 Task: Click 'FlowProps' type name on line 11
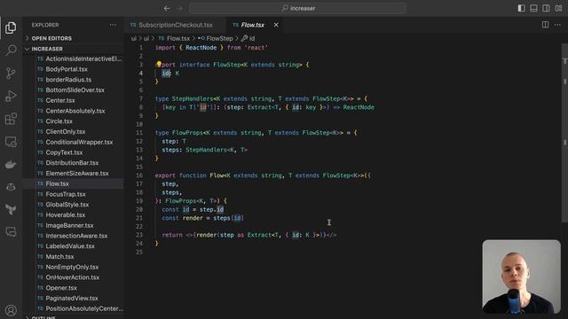tap(187, 133)
